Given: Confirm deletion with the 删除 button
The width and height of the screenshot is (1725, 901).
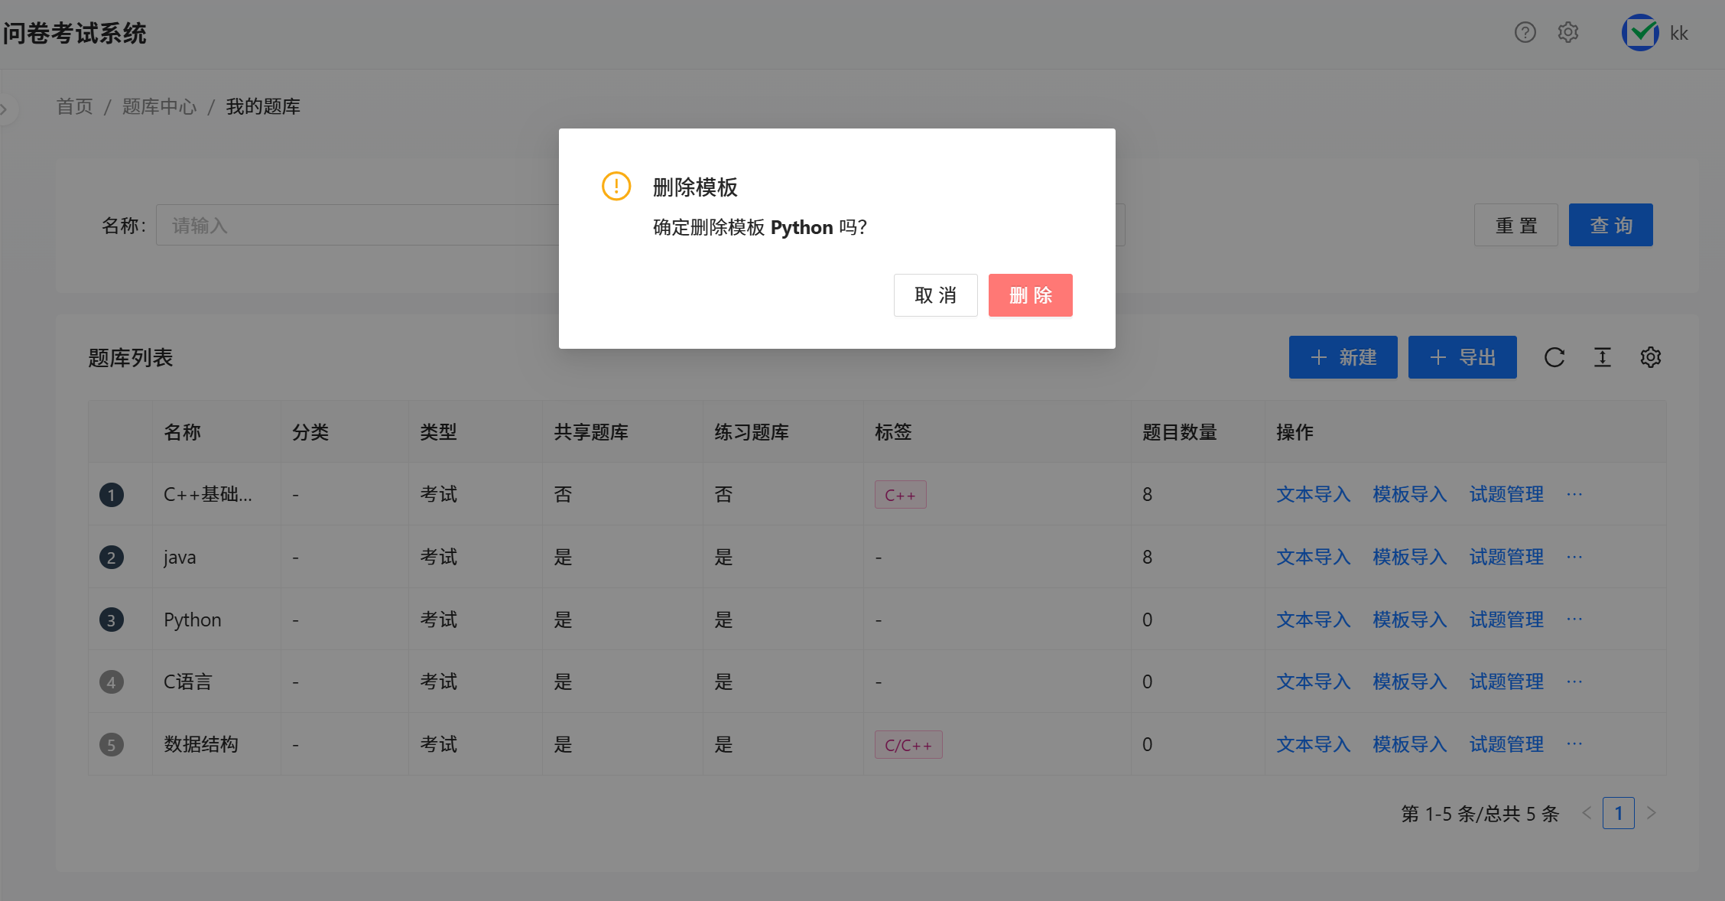Looking at the screenshot, I should tap(1030, 295).
